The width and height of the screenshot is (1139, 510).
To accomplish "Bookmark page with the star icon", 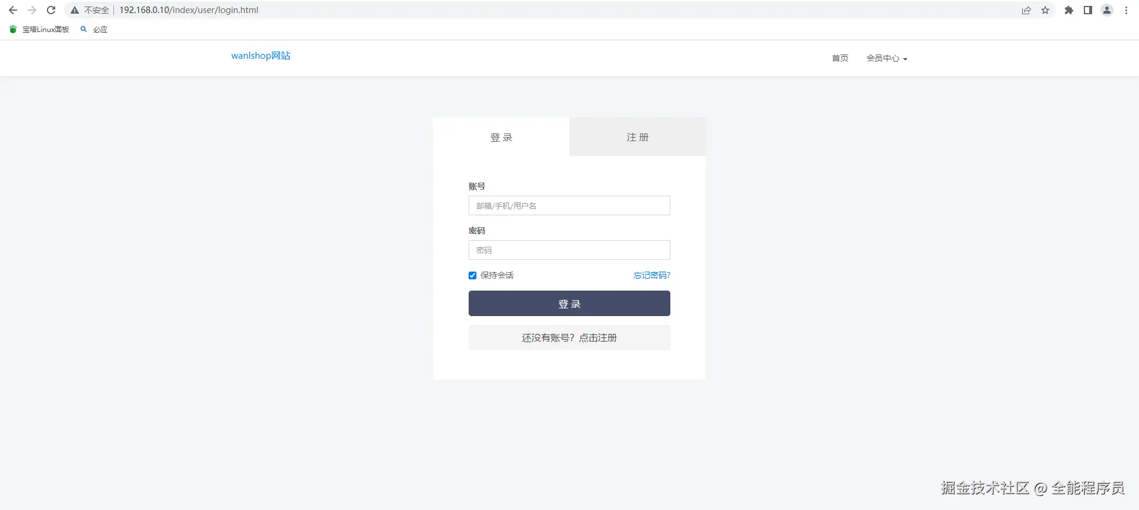I will point(1045,10).
